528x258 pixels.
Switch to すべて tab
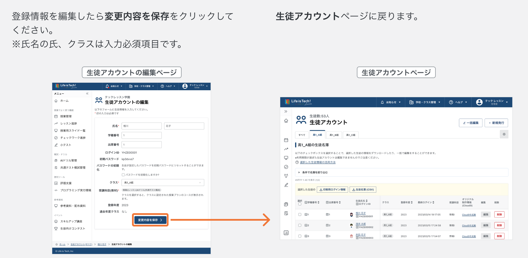302,135
